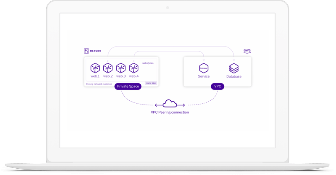Click the arrowhead pointing down at Database
This screenshot has width=336, height=175.
pos(234,60)
